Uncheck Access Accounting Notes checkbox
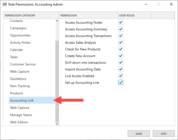Image resolution: width=178 pixels, height=140 pixels. point(120,23)
